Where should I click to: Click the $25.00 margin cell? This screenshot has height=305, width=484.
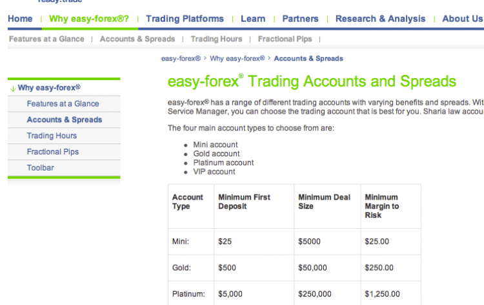pos(377,241)
